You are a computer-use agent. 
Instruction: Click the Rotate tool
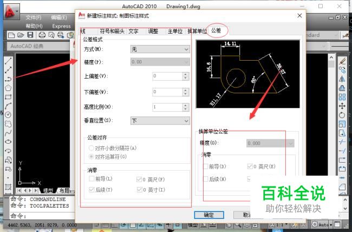(342, 115)
